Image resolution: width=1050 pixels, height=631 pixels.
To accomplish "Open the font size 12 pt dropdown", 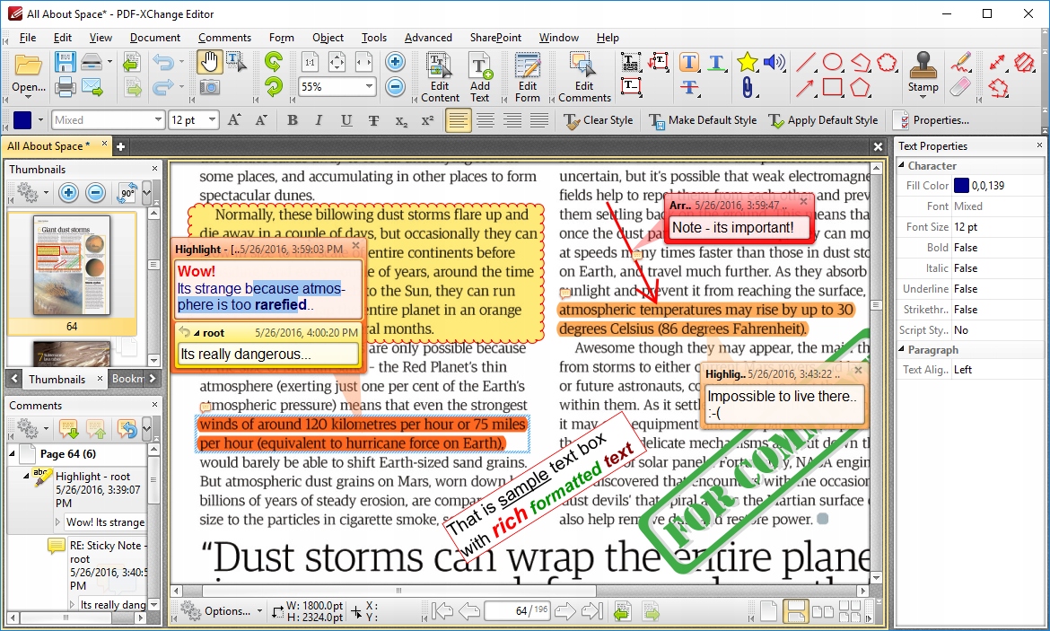I will point(213,120).
